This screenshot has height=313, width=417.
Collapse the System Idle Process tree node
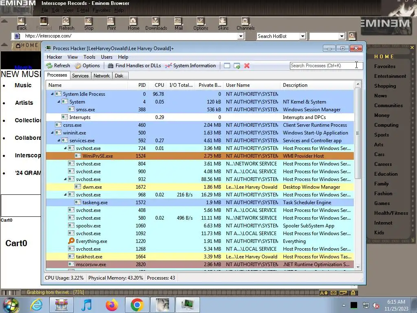52,94
